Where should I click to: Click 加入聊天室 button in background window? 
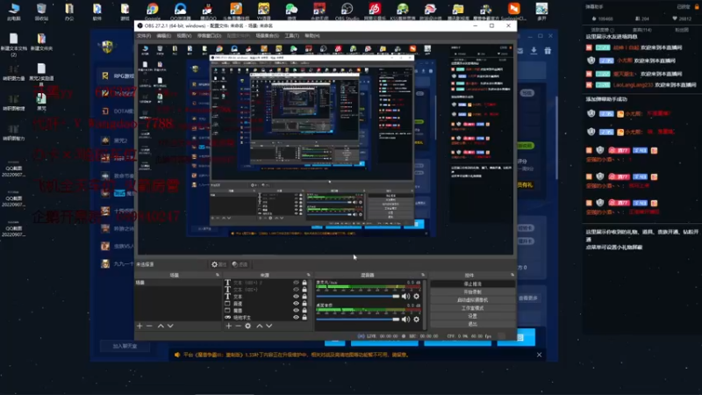pos(125,346)
